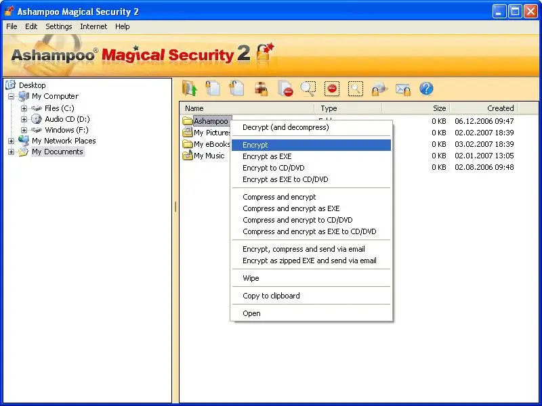Sort by the Created column header
Screen dimensions: 542x406
tap(484, 108)
